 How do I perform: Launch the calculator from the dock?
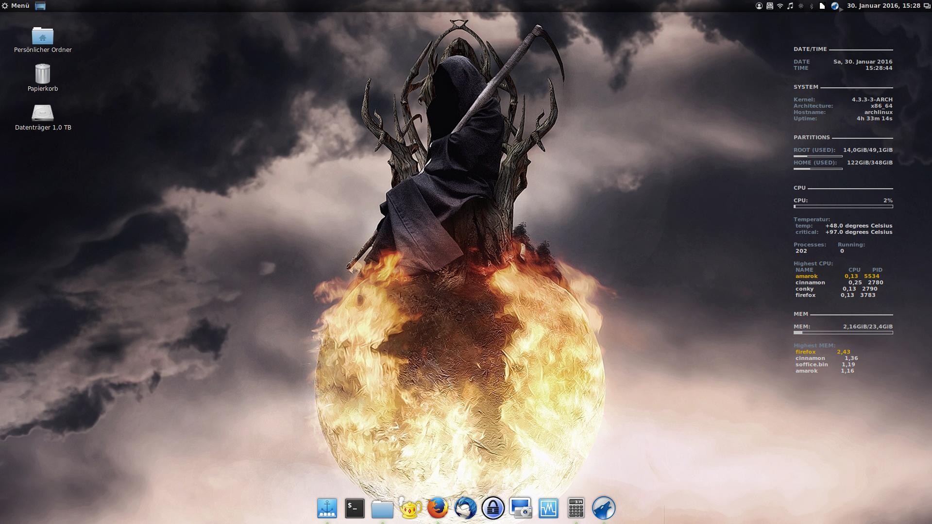point(576,508)
